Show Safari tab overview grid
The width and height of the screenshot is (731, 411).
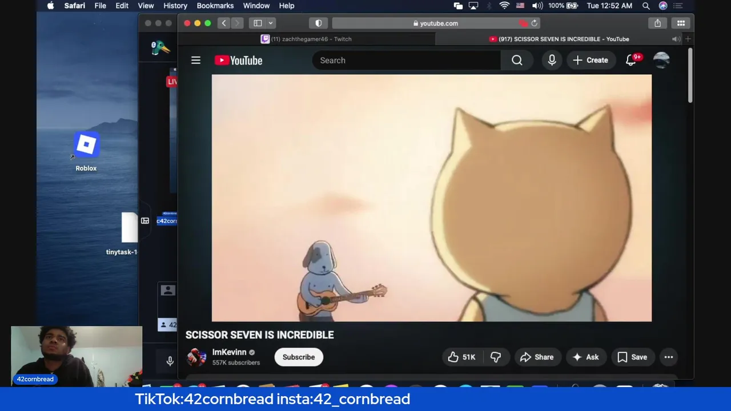tap(681, 23)
